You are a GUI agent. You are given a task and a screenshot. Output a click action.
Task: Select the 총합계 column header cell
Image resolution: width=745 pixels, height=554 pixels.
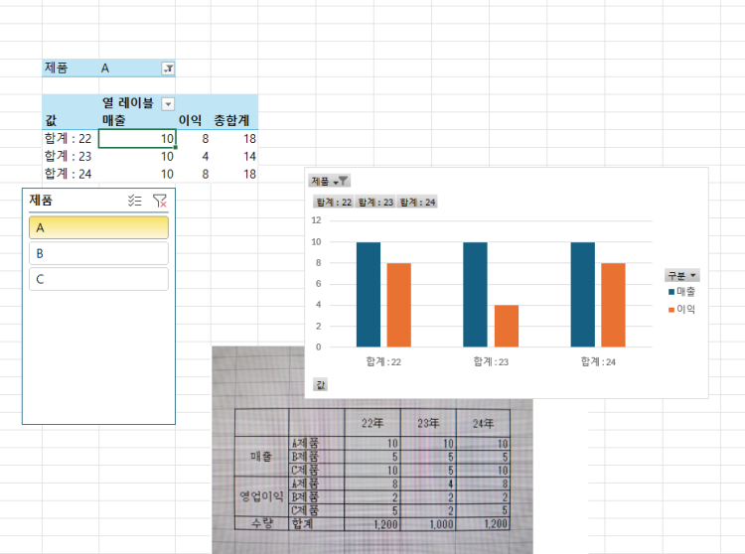235,120
